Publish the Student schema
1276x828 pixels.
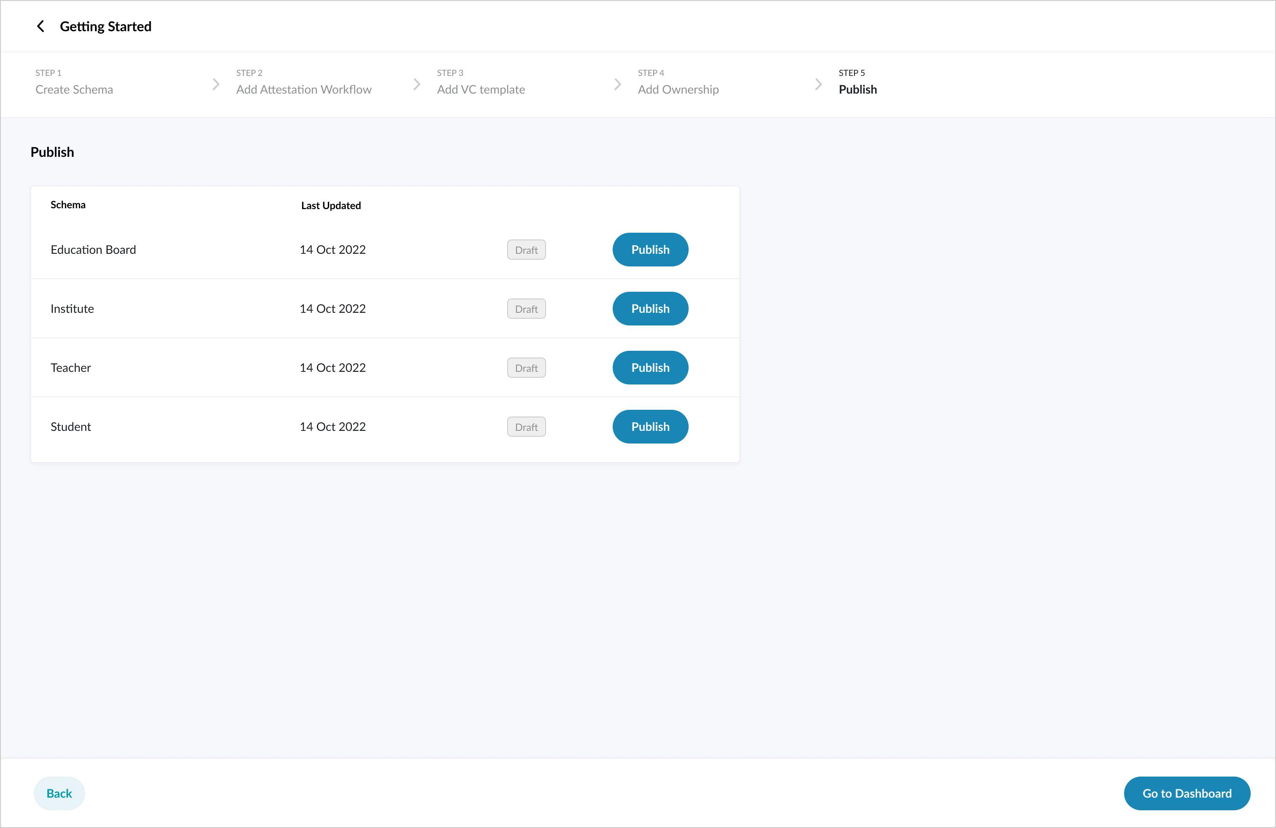pos(650,426)
